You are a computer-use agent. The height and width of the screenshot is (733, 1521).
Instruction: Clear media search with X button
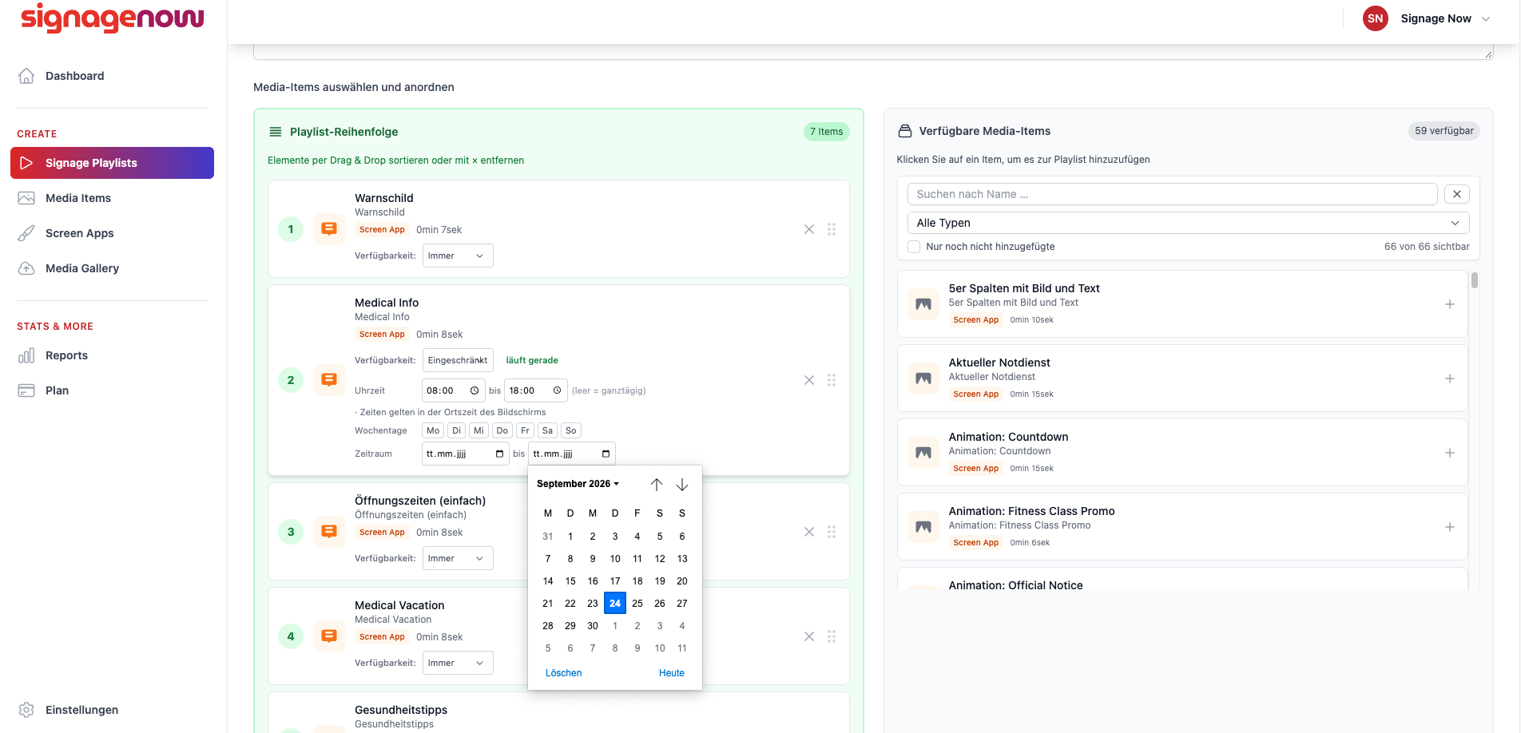click(x=1457, y=194)
